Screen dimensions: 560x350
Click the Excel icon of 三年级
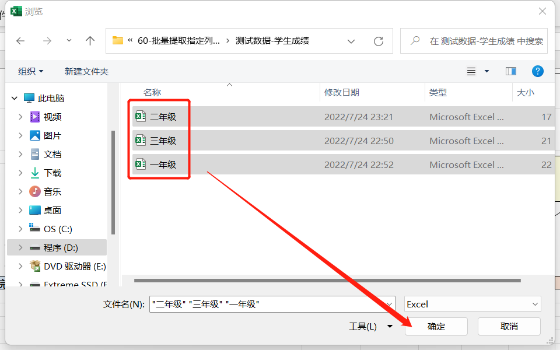[141, 141]
